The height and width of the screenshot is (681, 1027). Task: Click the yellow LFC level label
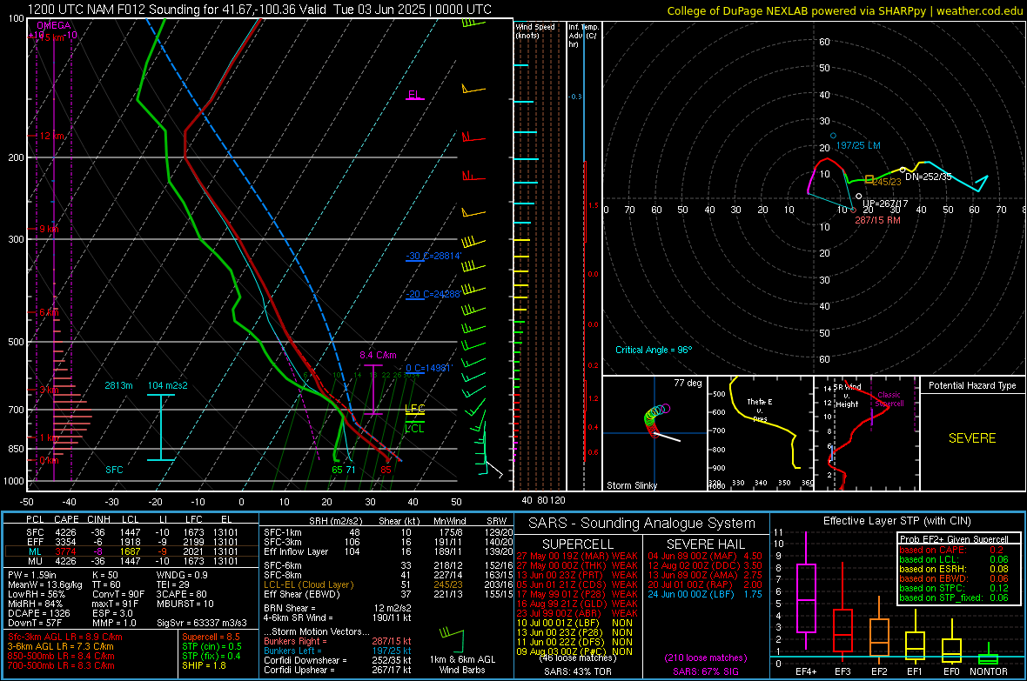[414, 409]
